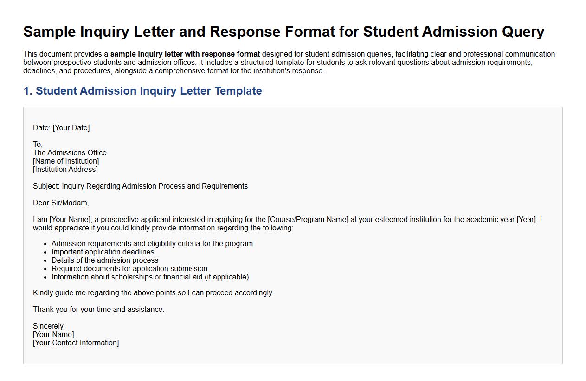Select the "[Institution Address]" placeholder
This screenshot has width=586, height=381.
point(65,170)
